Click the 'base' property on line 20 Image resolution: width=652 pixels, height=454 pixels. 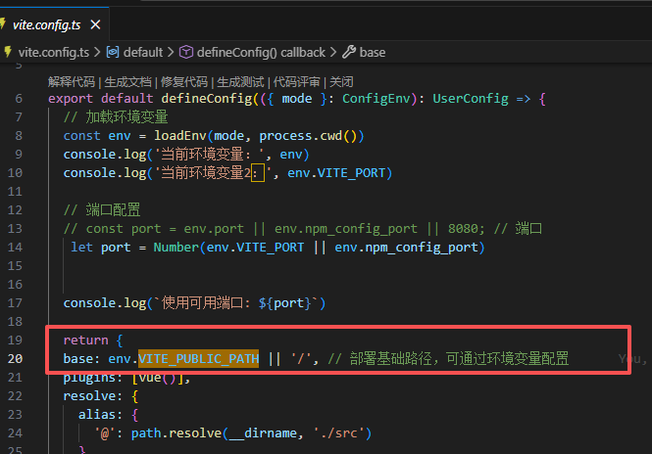click(78, 358)
